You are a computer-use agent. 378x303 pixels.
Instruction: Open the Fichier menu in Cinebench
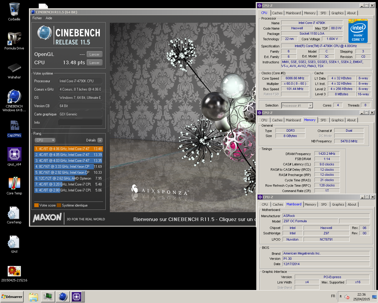pyautogui.click(x=37, y=18)
